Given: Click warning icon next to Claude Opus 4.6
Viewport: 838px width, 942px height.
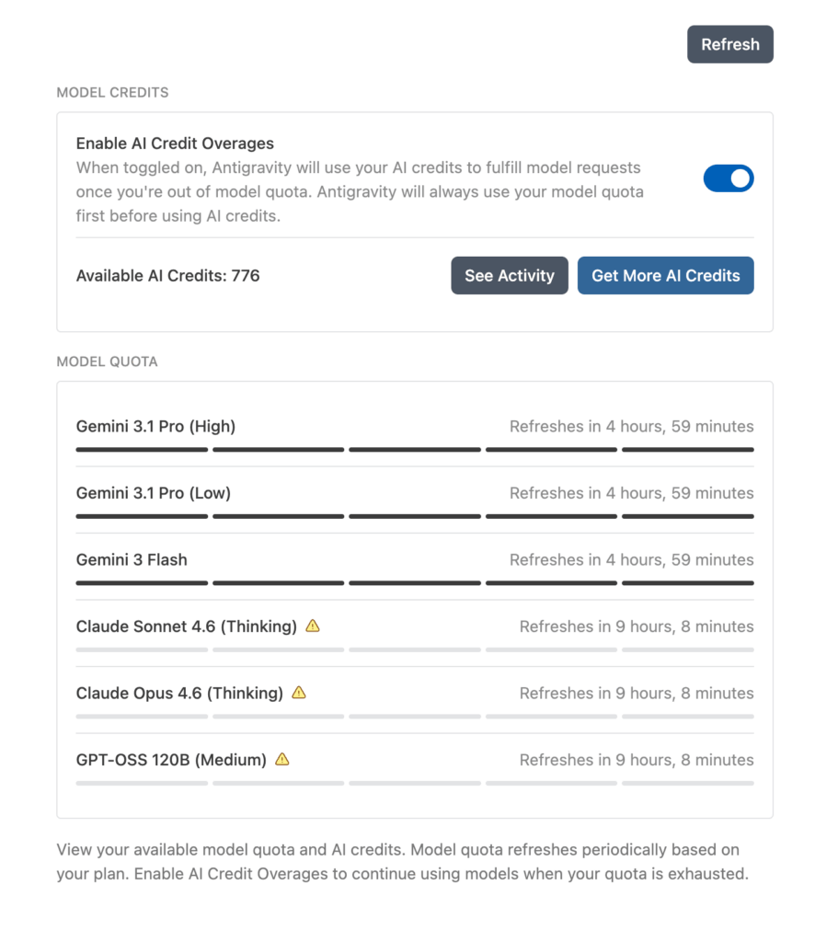Looking at the screenshot, I should click(x=298, y=693).
